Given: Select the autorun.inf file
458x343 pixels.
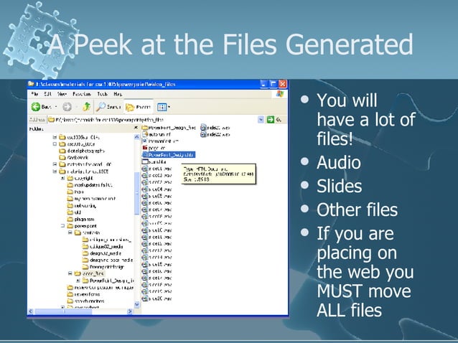Looking at the screenshot, I should click(156, 134).
